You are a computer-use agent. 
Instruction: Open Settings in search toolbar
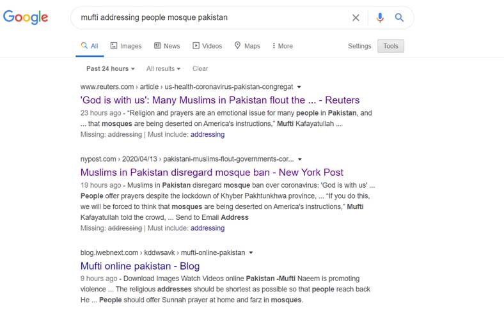(x=359, y=46)
